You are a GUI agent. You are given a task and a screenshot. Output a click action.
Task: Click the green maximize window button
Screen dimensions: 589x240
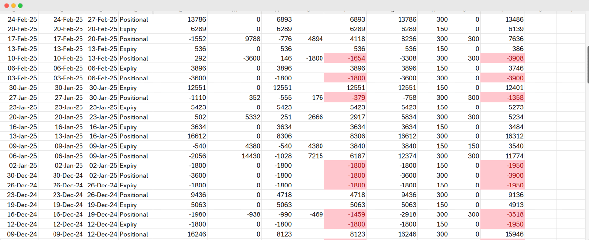(20, 5)
